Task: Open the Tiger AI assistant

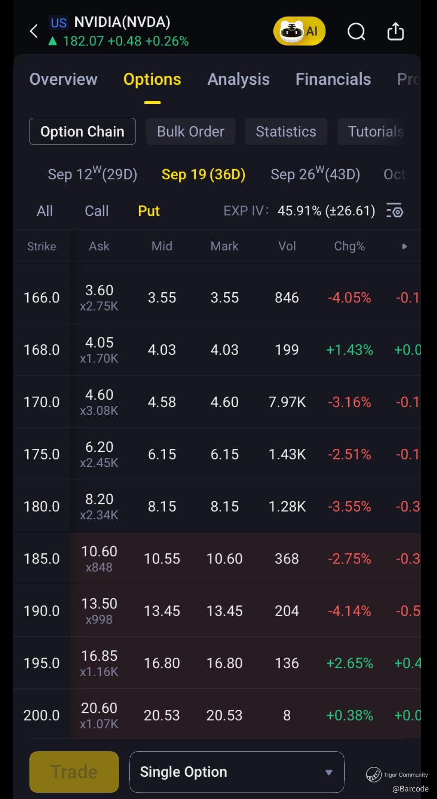Action: (299, 31)
